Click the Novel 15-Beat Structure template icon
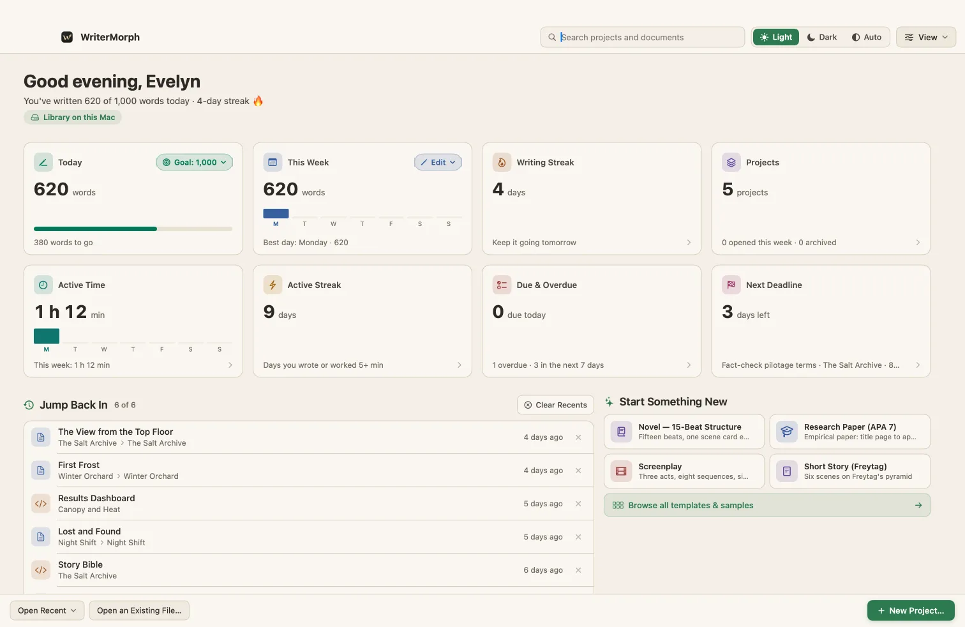Image resolution: width=965 pixels, height=627 pixels. [621, 432]
